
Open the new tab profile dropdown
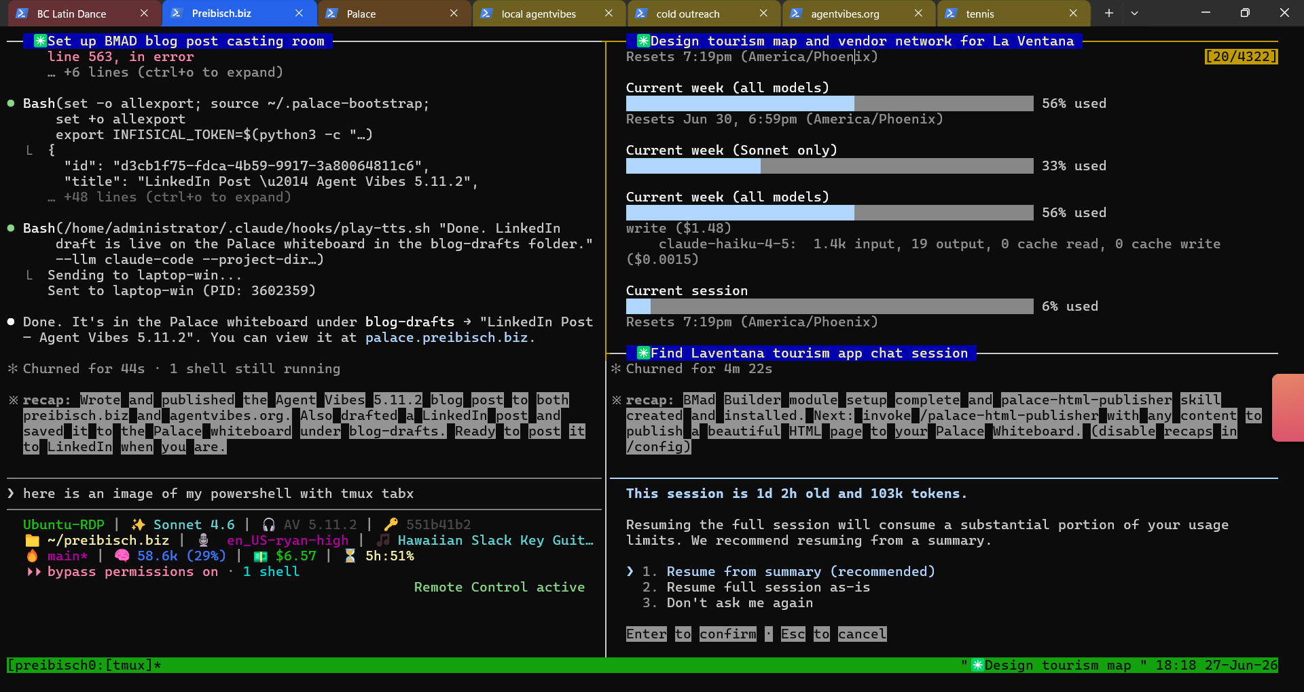pyautogui.click(x=1134, y=13)
